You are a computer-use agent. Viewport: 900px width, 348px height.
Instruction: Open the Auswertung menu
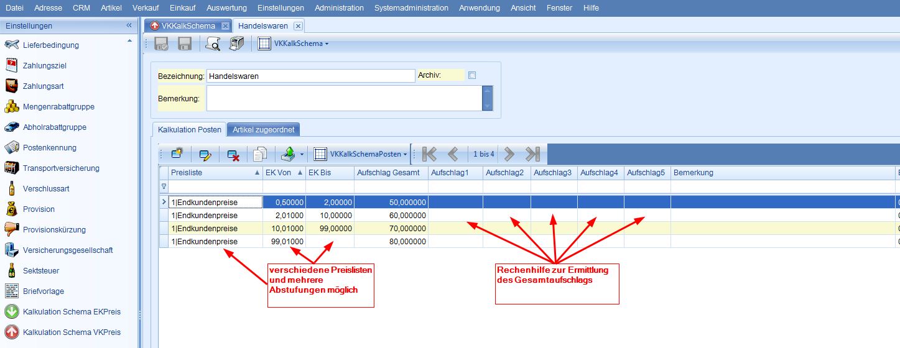(226, 8)
